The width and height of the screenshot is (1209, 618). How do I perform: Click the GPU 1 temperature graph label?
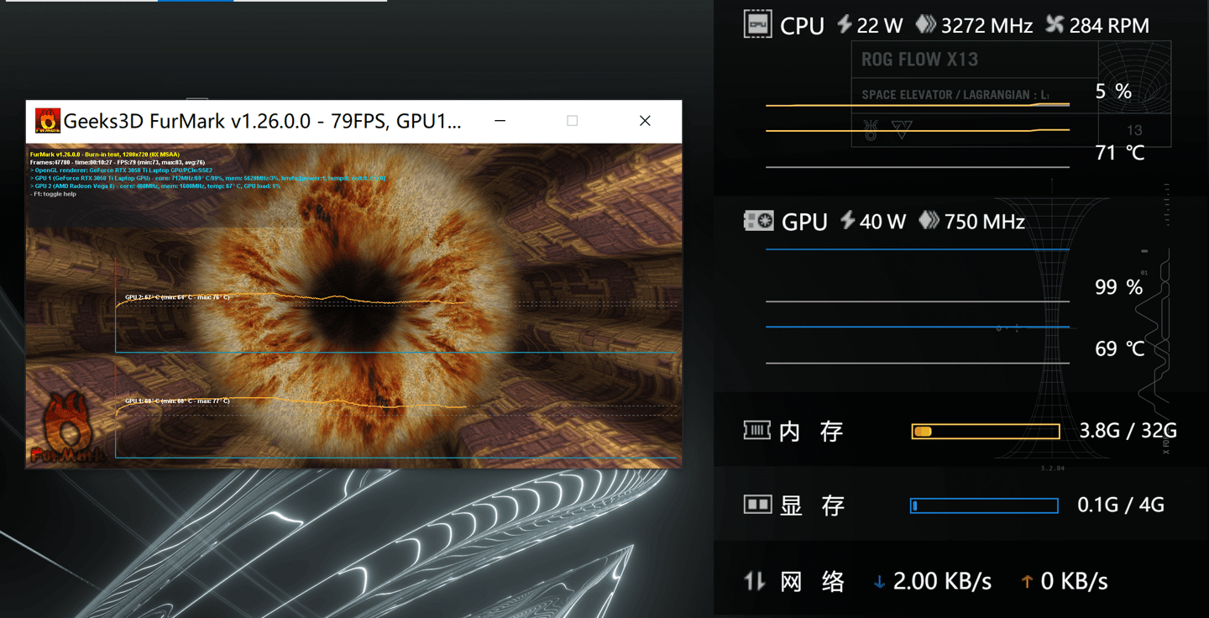click(177, 401)
